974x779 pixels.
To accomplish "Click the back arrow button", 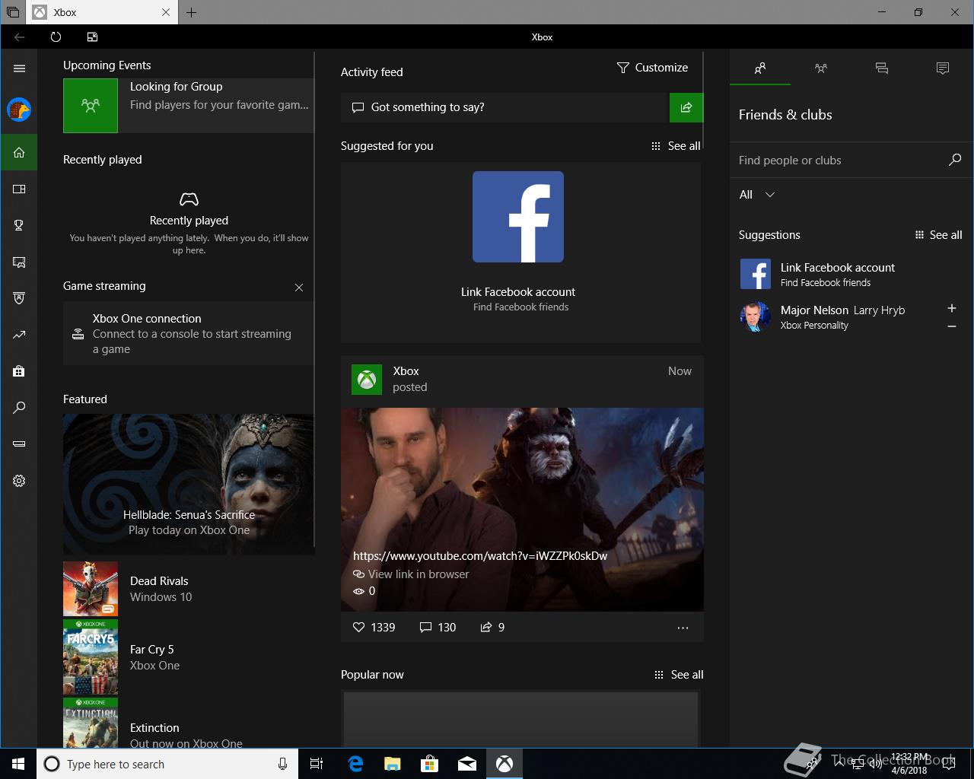I will (20, 37).
